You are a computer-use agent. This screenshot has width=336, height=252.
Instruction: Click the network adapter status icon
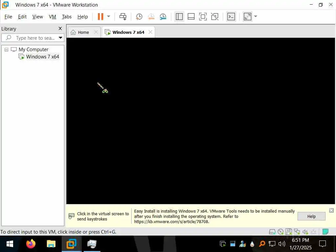tap(297, 232)
